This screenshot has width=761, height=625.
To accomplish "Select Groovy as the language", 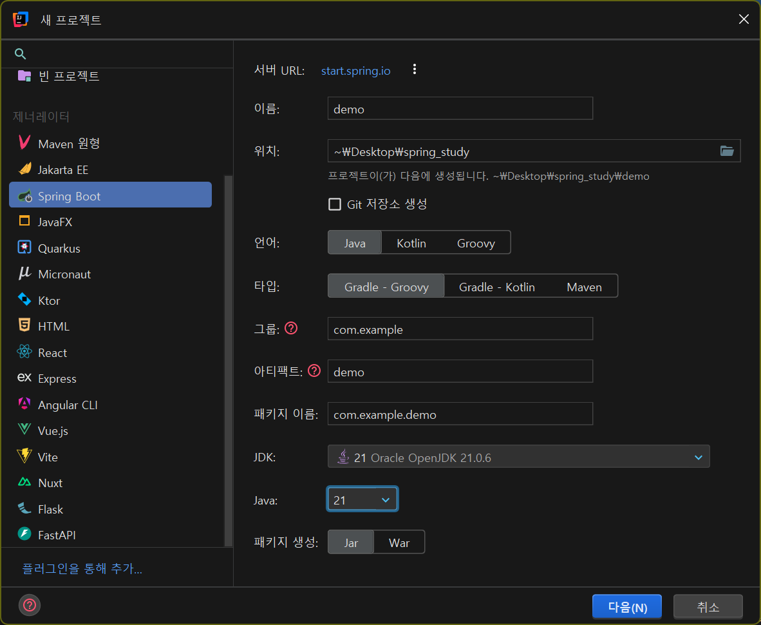I will [x=476, y=243].
